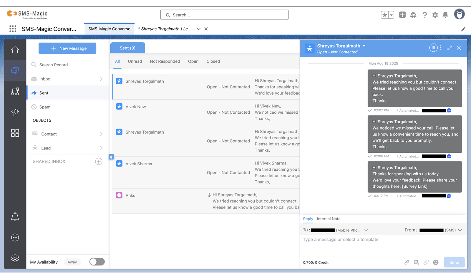Open the automation flow sidebar icon

tap(15, 91)
